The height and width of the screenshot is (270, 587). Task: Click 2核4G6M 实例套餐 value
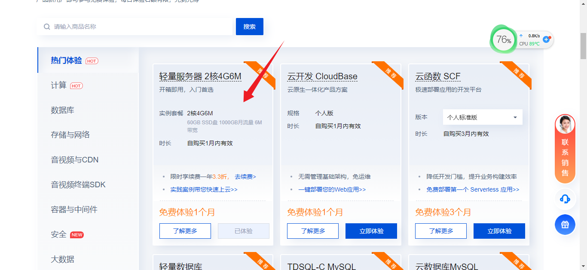[200, 113]
